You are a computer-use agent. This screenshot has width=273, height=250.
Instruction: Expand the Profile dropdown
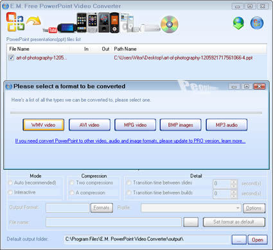coord(238,208)
